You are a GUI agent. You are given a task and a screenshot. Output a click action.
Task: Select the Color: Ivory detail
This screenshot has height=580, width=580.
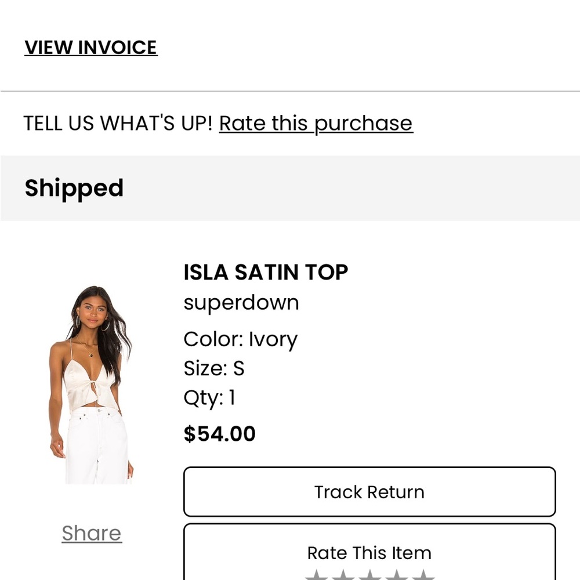point(240,339)
